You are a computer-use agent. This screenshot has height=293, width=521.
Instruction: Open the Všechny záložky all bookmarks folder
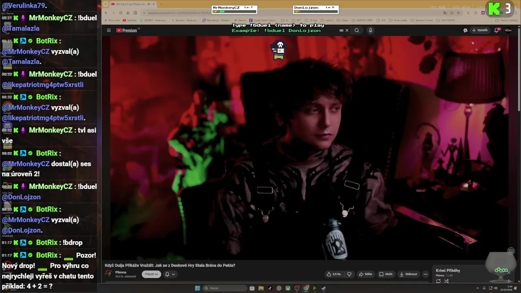tap(506, 20)
